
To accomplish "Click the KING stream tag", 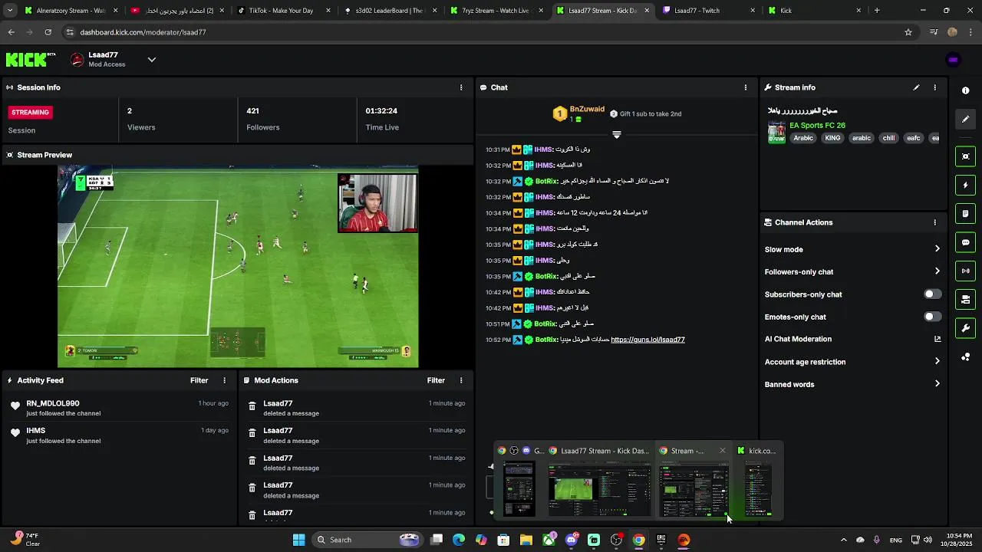I will (x=833, y=138).
